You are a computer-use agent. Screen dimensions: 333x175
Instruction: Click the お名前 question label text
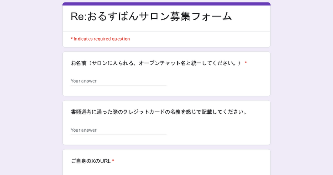(x=157, y=63)
